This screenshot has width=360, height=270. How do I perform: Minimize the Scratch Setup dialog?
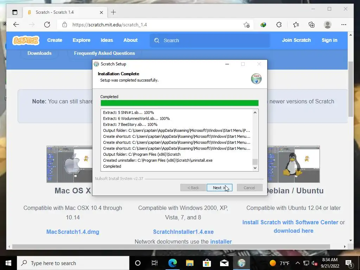point(227,64)
